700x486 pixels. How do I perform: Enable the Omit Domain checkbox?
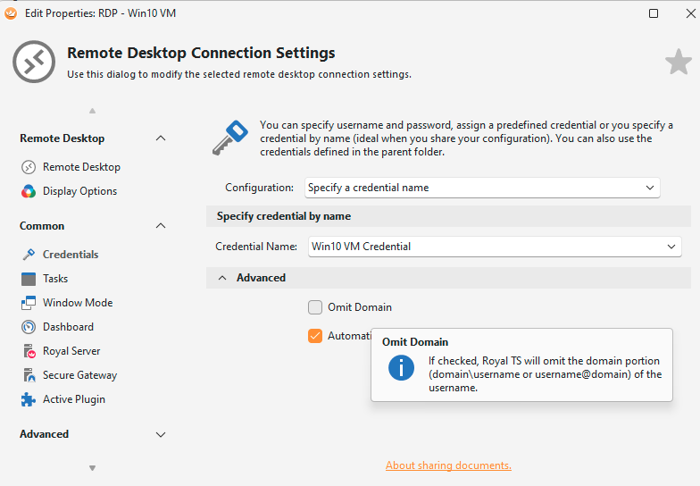[315, 307]
